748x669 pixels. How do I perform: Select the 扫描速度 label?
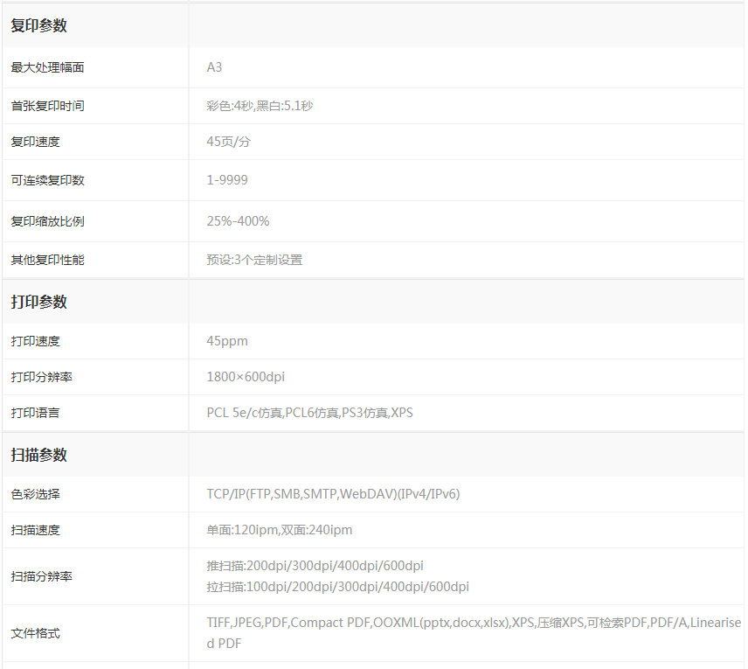point(35,530)
